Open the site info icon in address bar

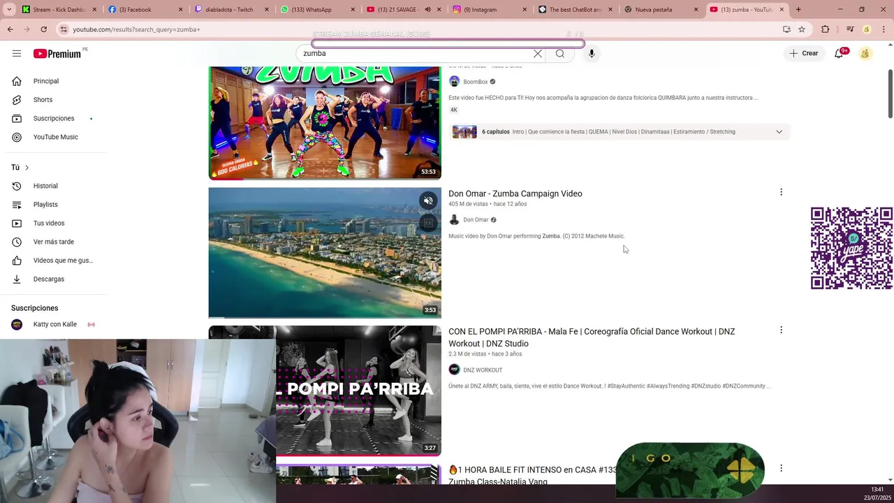[64, 29]
